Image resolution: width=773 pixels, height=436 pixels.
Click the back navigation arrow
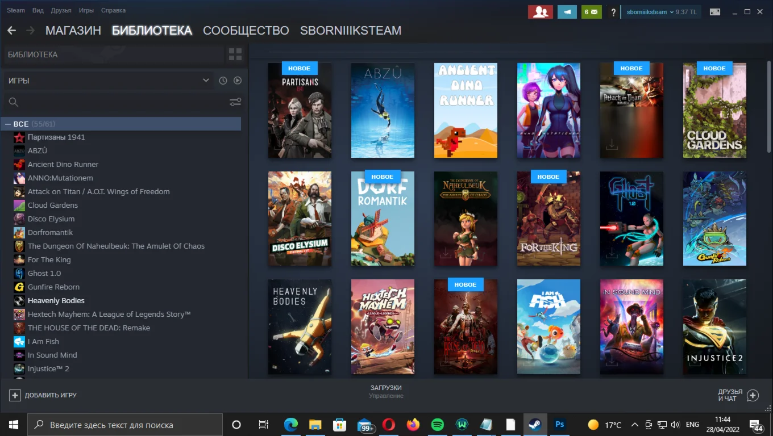tap(11, 31)
